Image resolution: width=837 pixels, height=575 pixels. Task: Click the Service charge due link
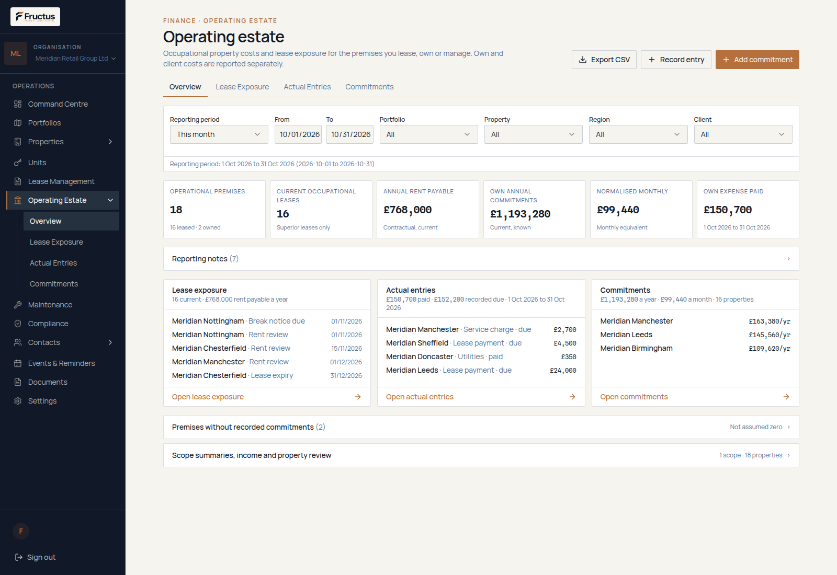[x=497, y=329]
